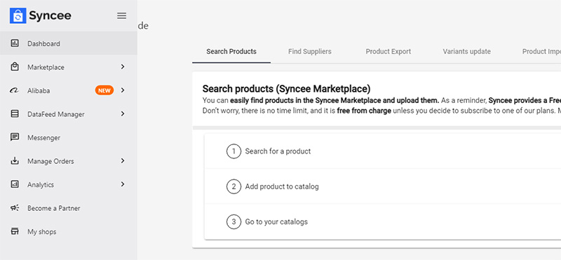The width and height of the screenshot is (561, 260).
Task: Open Analytics menu item
Action: click(68, 184)
